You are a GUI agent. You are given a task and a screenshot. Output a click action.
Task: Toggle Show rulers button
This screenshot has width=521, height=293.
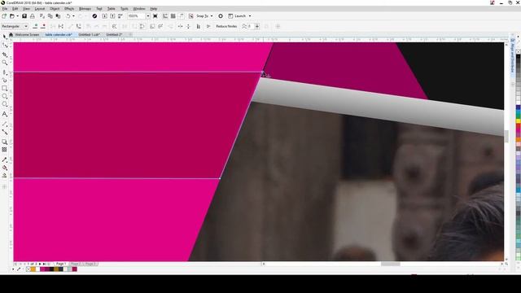(x=165, y=16)
